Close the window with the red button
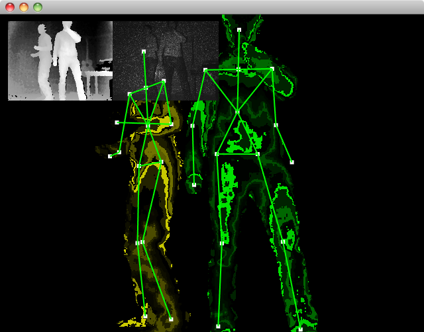 [x=10, y=7]
